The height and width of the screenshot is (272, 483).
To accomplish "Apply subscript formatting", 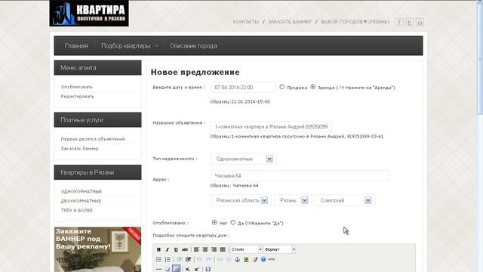I will click(188, 269).
